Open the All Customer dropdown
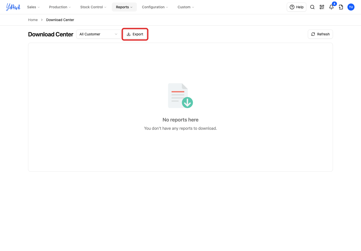This screenshot has height=251, width=361. (99, 34)
